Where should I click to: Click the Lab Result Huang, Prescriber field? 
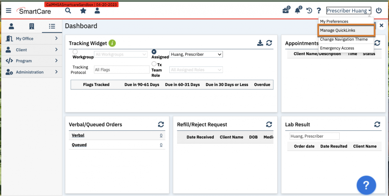pyautogui.click(x=315, y=136)
